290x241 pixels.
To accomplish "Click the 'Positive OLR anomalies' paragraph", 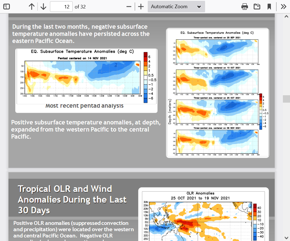I will tap(73, 230).
